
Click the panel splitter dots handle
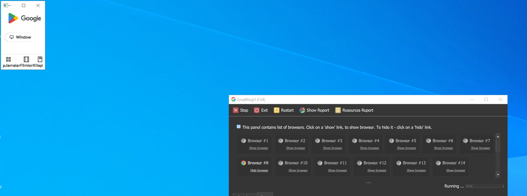[368, 183]
